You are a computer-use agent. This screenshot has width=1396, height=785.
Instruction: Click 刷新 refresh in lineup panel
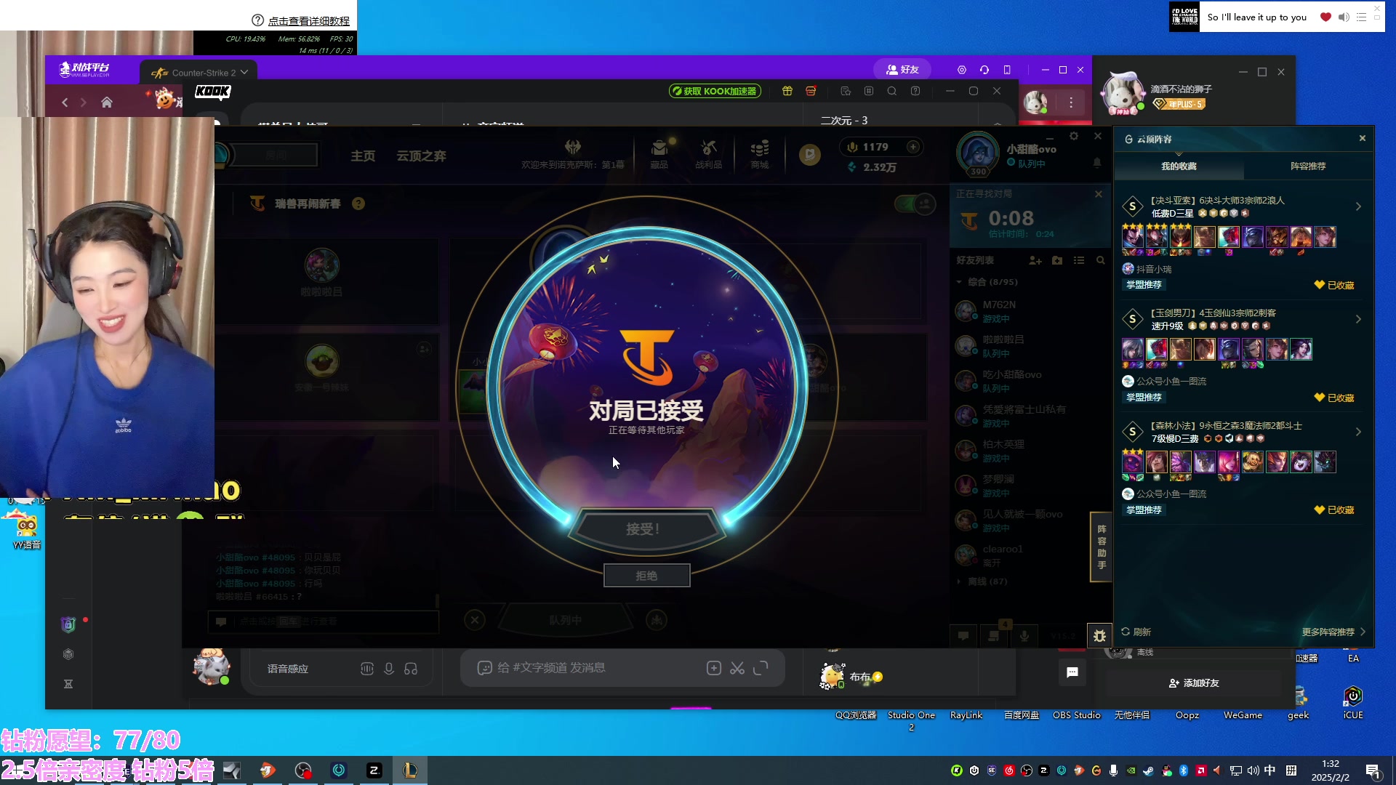click(x=1136, y=632)
